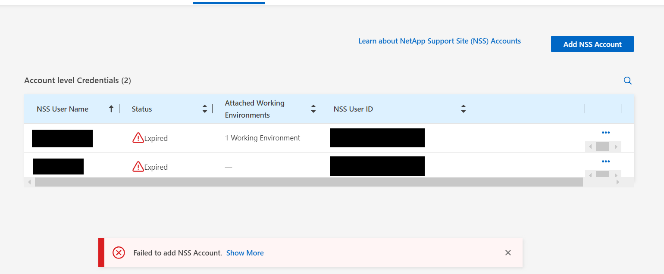Open the NetApp Support Site Accounts learn link
Image resolution: width=664 pixels, height=274 pixels.
tap(439, 41)
